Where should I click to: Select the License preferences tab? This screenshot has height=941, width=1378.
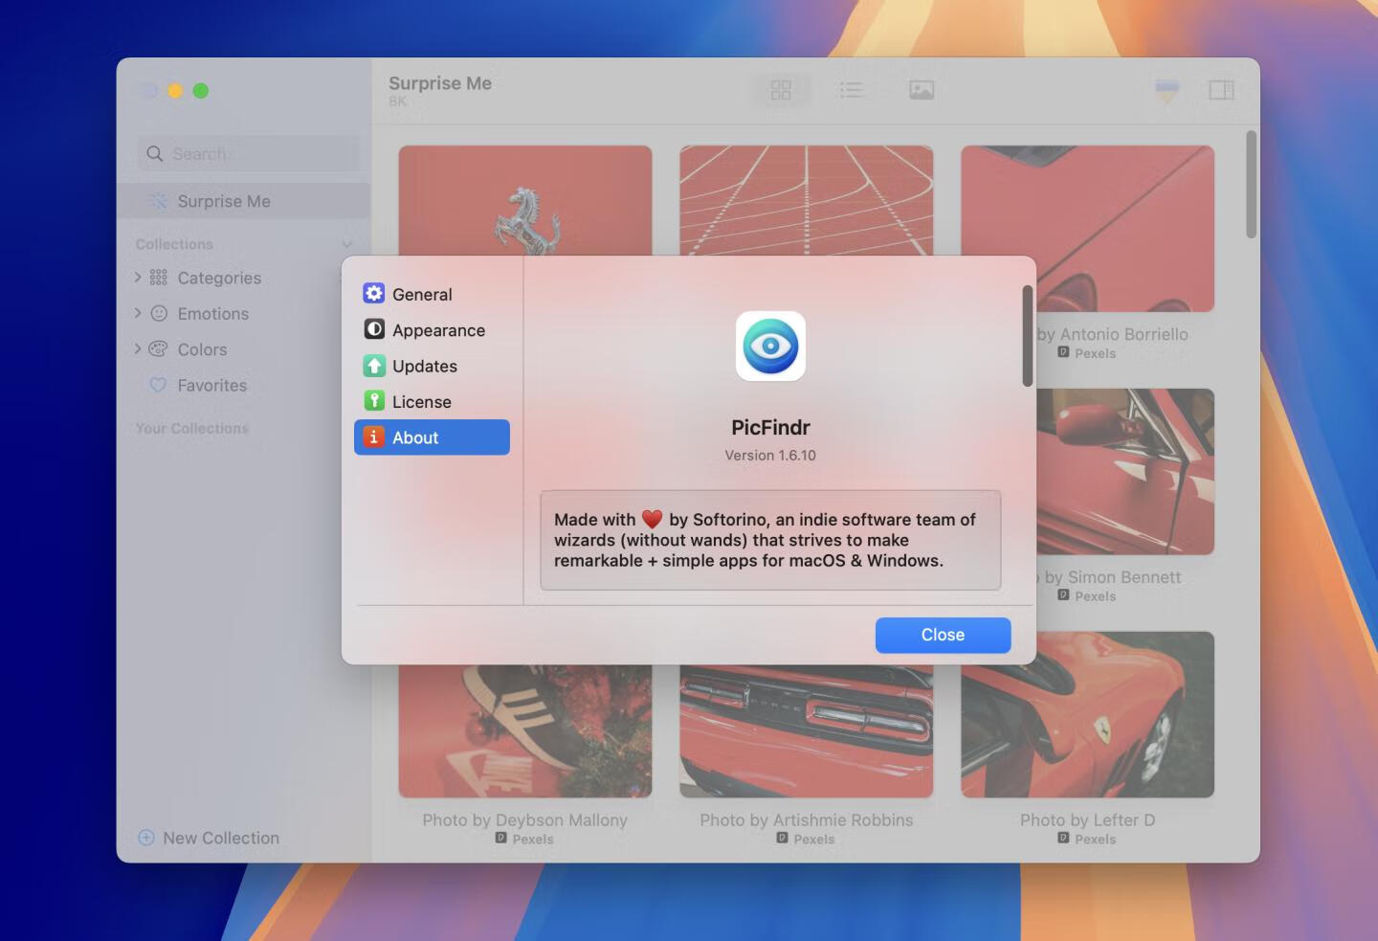(x=432, y=402)
